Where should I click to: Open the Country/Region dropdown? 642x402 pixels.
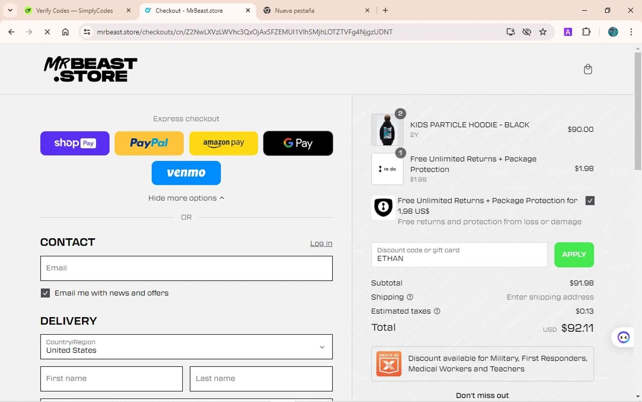pyautogui.click(x=186, y=347)
